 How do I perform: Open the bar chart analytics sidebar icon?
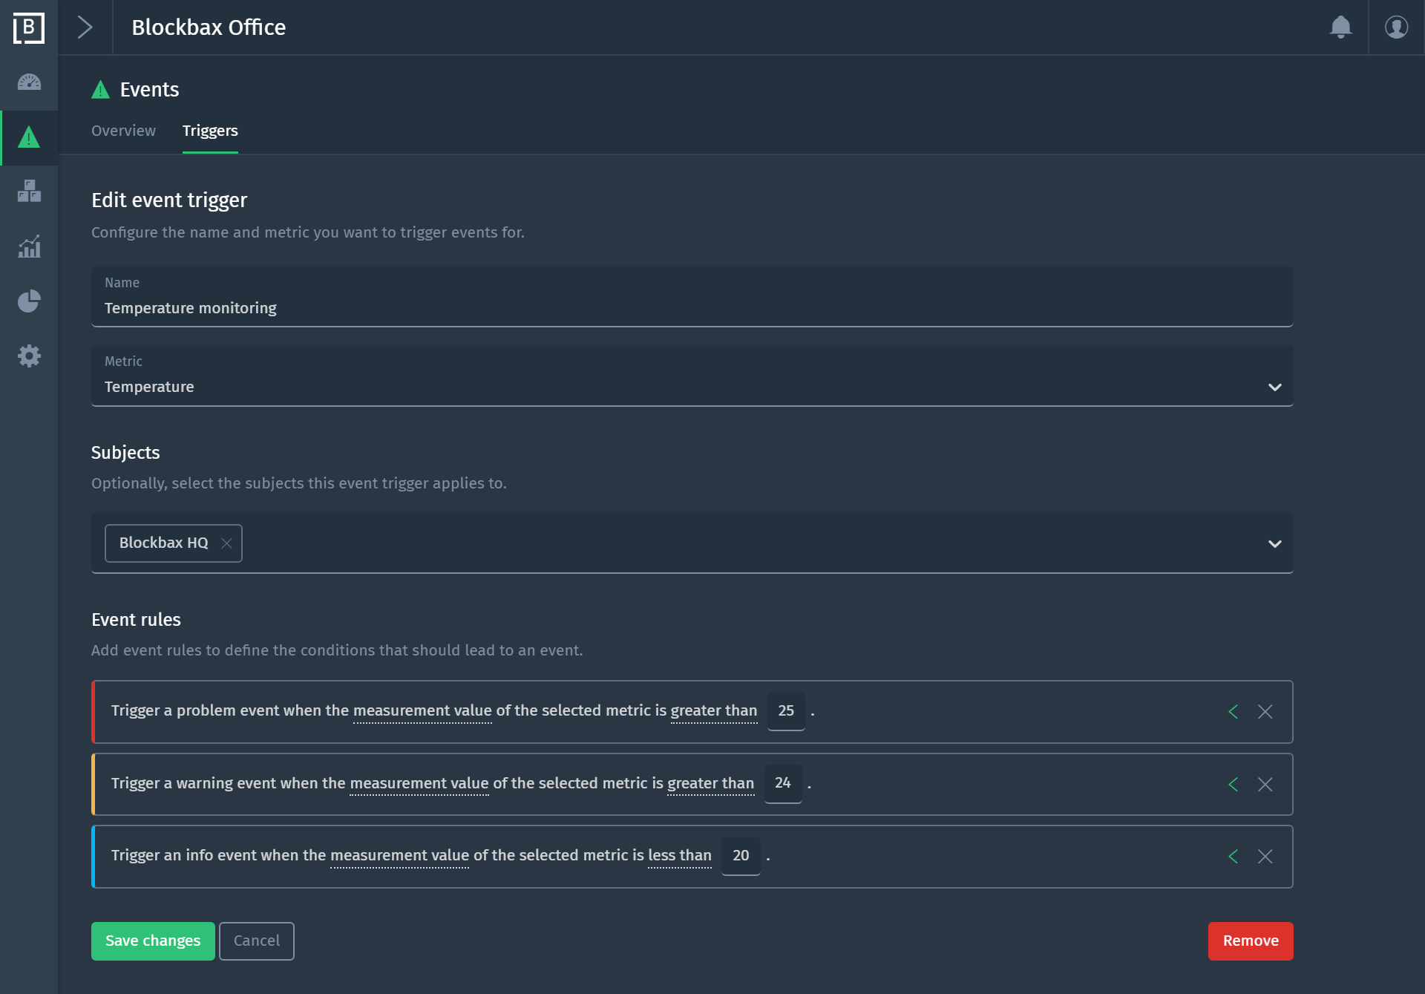[x=29, y=246]
